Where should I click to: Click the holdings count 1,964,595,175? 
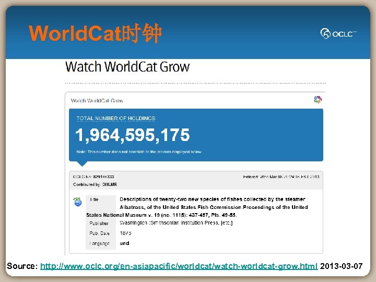133,135
